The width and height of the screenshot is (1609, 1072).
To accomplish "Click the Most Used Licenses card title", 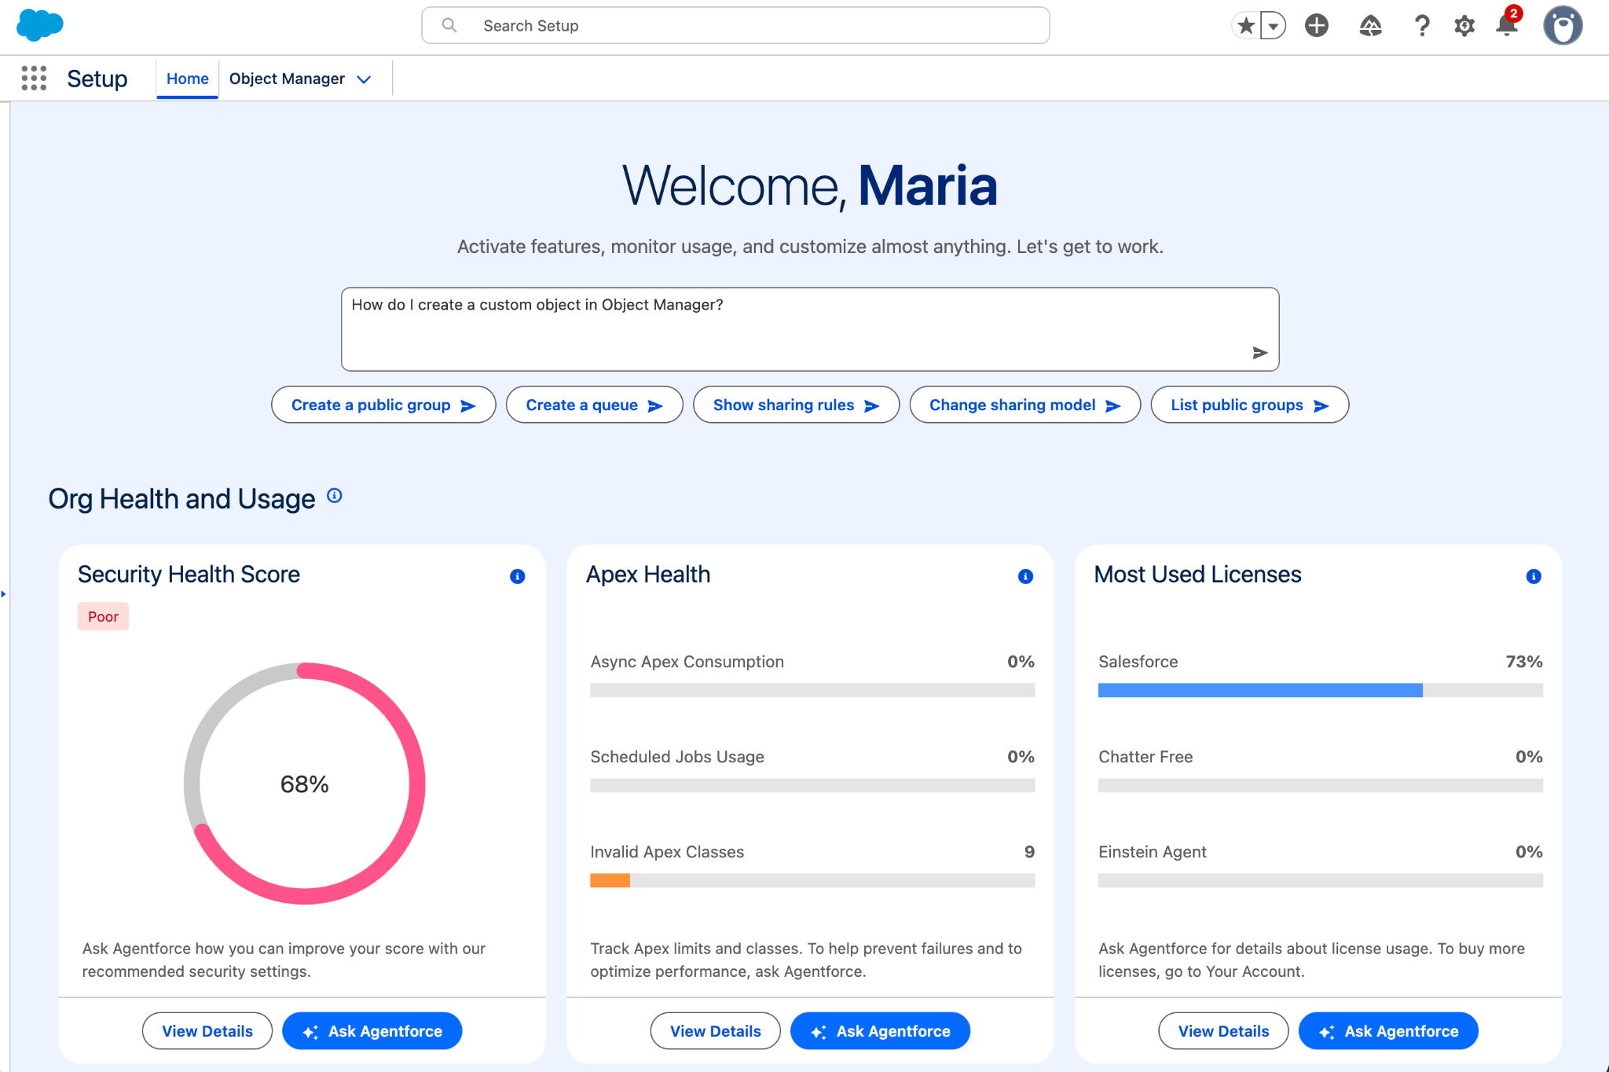I will (x=1197, y=575).
